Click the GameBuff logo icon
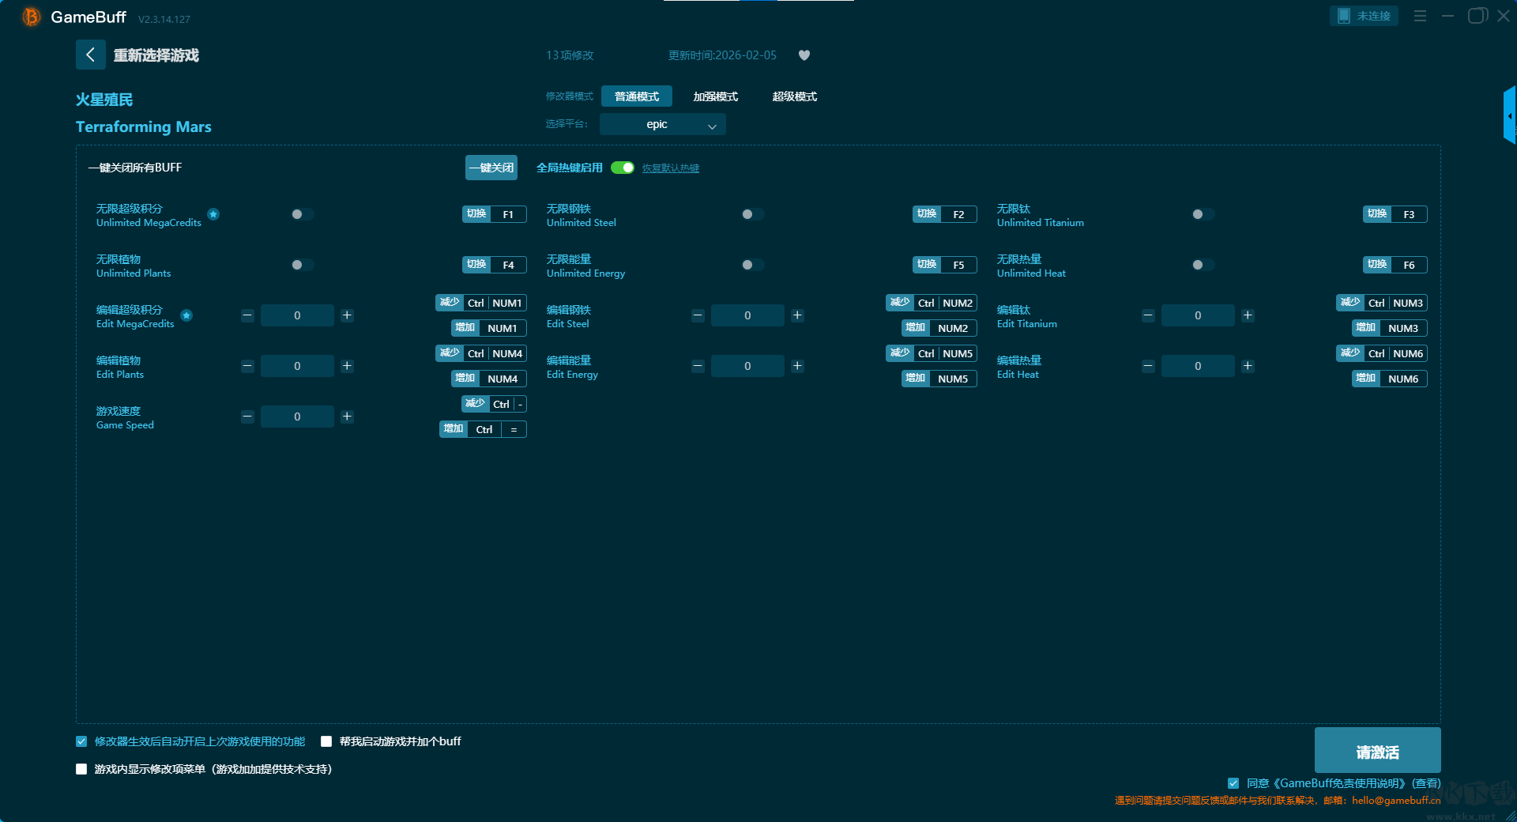 coord(31,17)
